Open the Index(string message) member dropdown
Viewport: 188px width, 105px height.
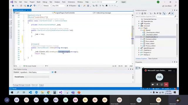(x=114, y=13)
